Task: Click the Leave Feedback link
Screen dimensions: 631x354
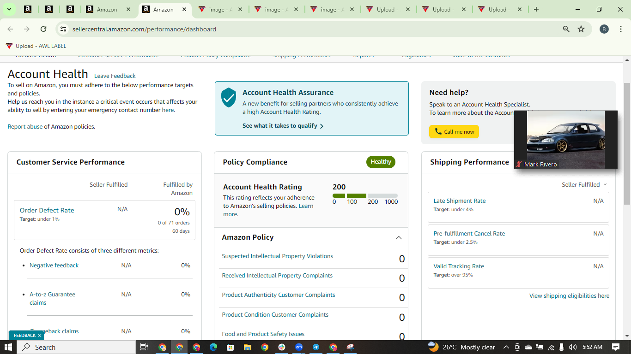Action: tap(115, 76)
